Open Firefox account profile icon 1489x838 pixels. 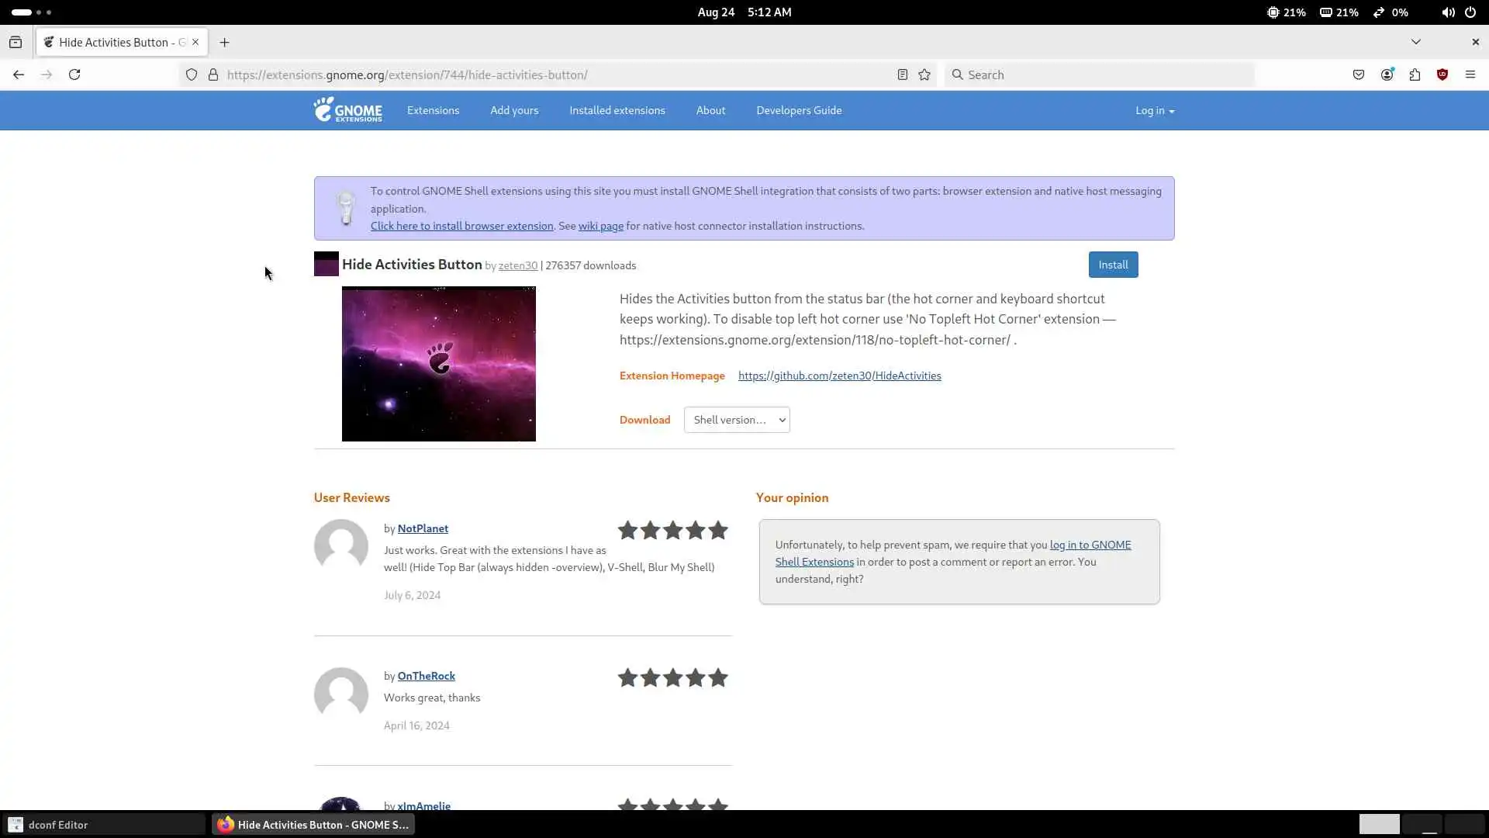1387,74
